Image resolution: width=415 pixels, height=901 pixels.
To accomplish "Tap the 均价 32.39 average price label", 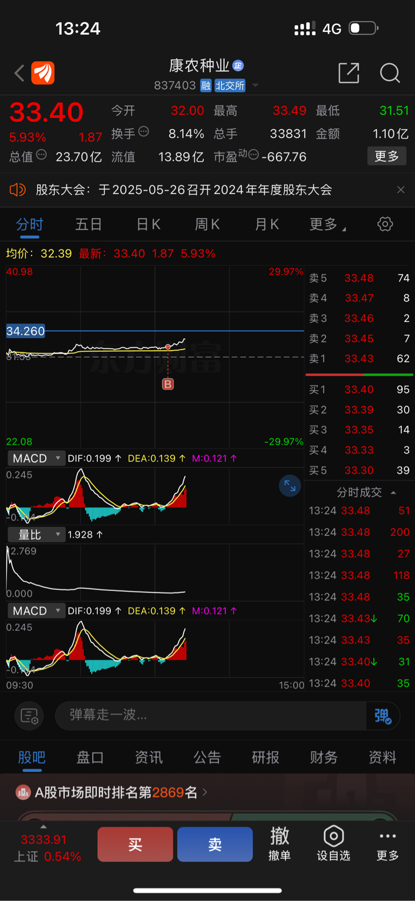I will (x=39, y=253).
